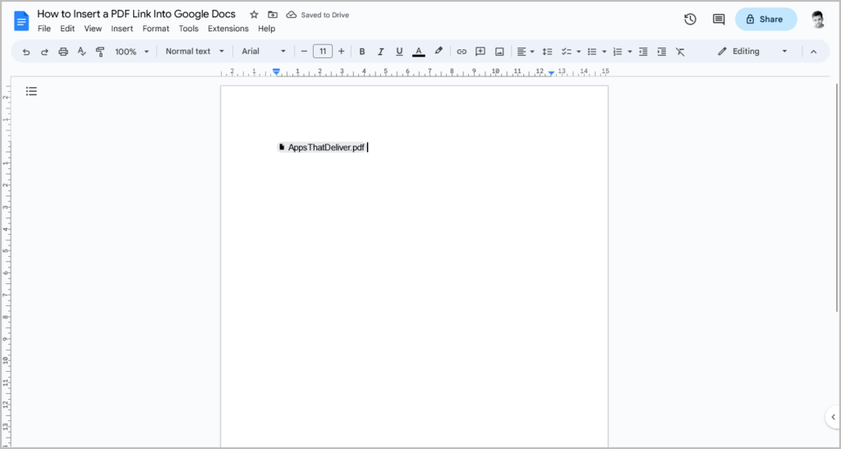This screenshot has height=449, width=841.
Task: Click the font size field showing 11
Action: (x=322, y=52)
